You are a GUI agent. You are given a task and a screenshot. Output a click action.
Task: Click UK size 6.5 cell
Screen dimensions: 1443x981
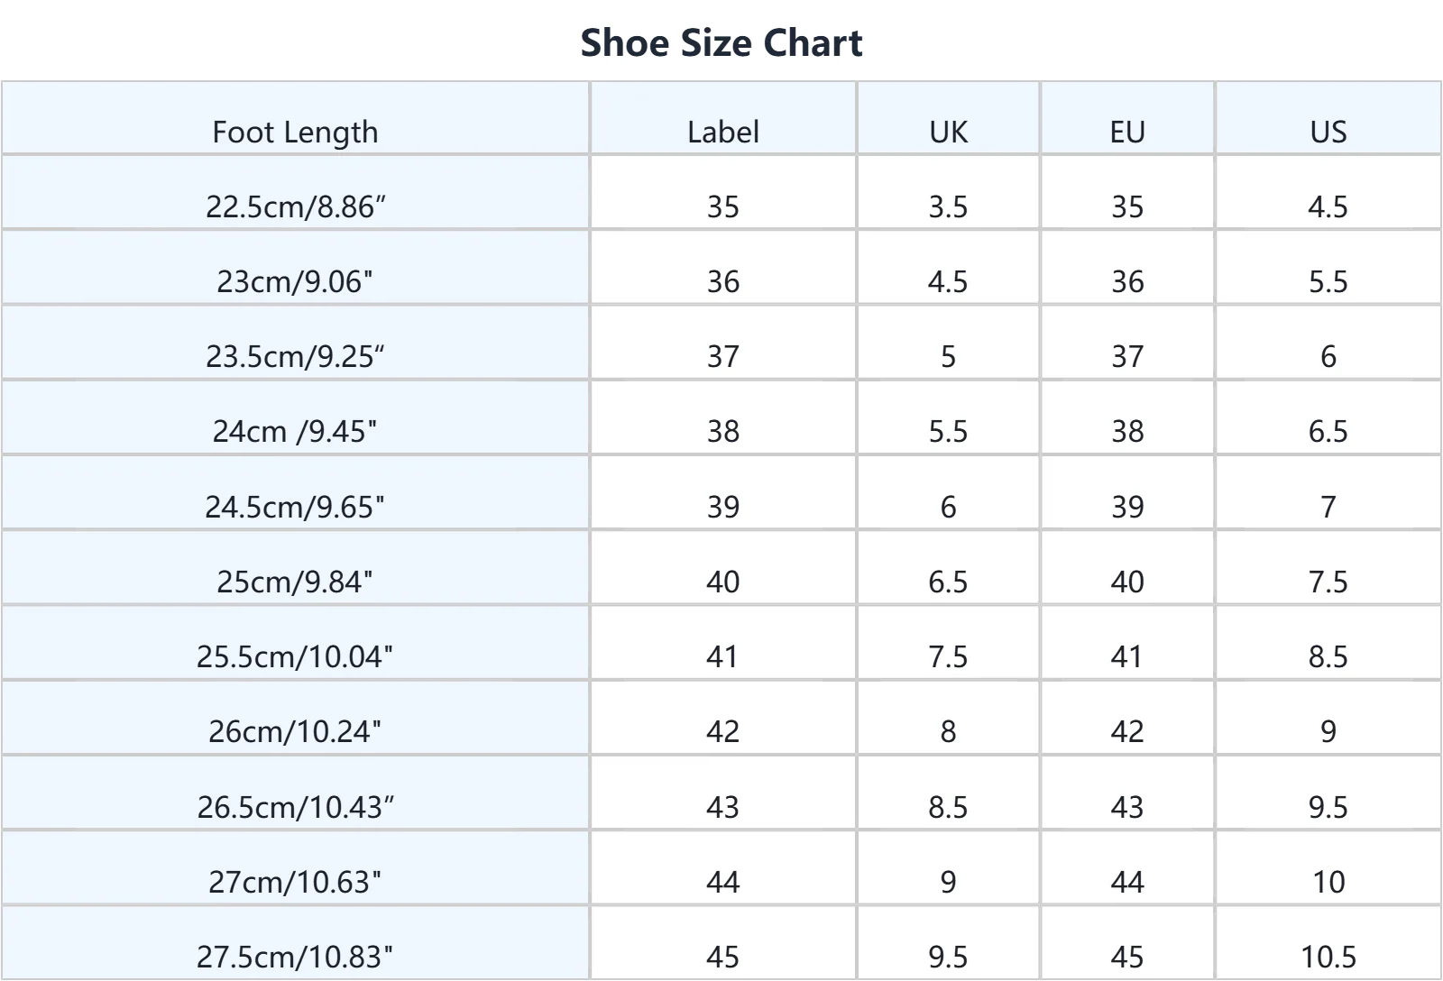[x=948, y=582]
